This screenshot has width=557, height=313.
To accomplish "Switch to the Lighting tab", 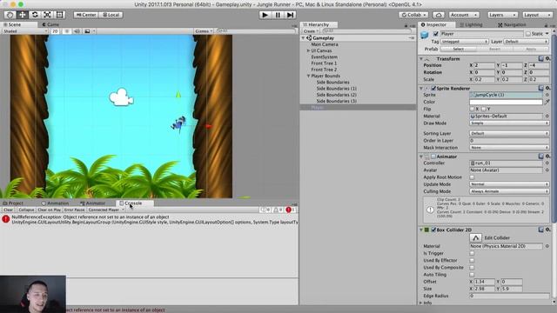I will tap(471, 24).
